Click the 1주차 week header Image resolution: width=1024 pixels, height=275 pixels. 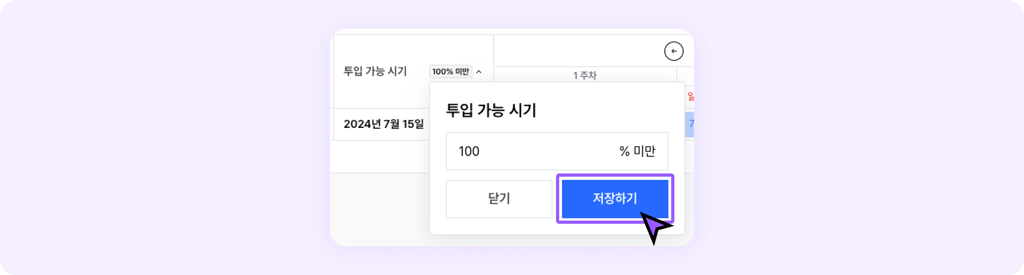tap(584, 75)
